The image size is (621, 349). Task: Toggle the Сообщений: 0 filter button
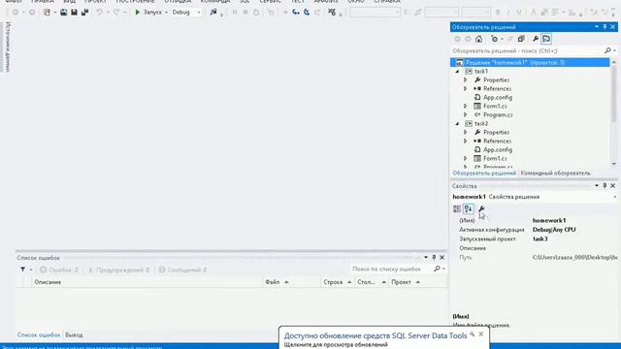[182, 270]
